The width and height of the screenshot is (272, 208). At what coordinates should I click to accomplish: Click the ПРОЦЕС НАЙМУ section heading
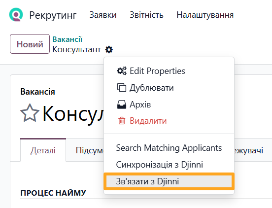(53, 193)
